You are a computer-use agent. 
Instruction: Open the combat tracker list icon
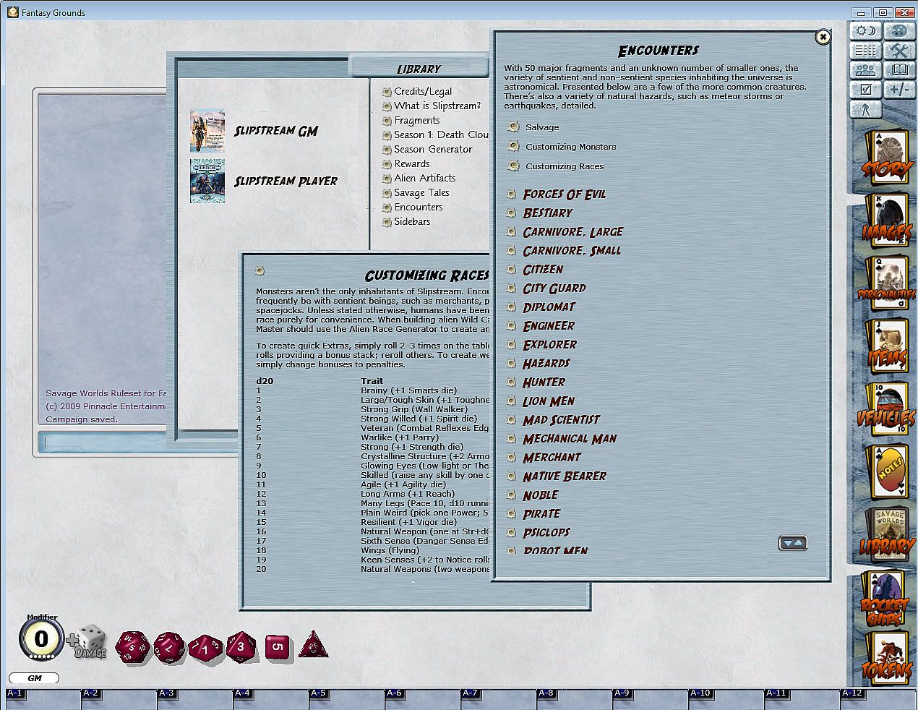pyautogui.click(x=866, y=51)
